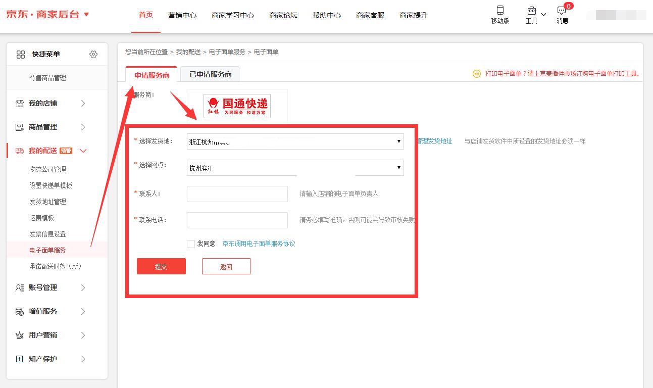The image size is (653, 388).
Task: Check the 我同意 agreement checkbox
Action: click(191, 244)
